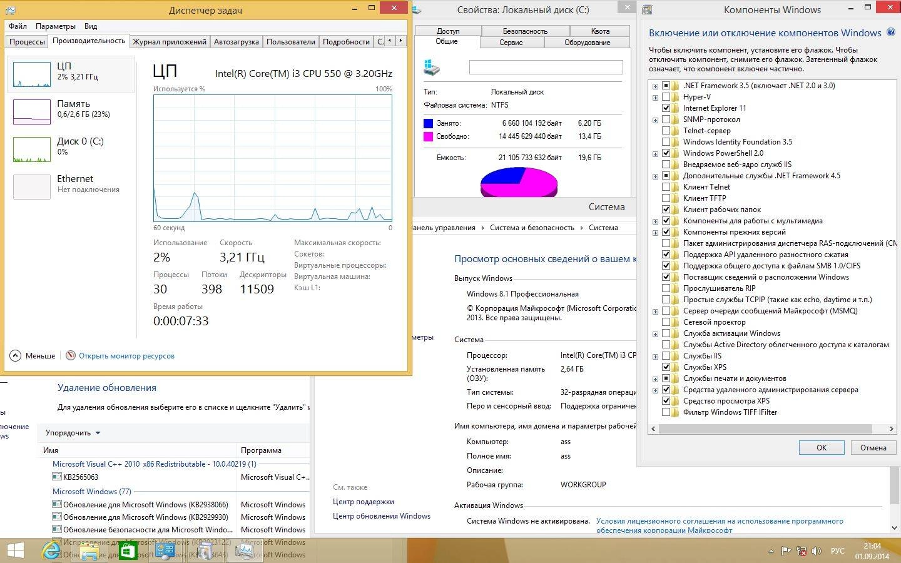Expand the SNMP-протокол node
Viewport: 901px width, 563px height.
[x=655, y=119]
